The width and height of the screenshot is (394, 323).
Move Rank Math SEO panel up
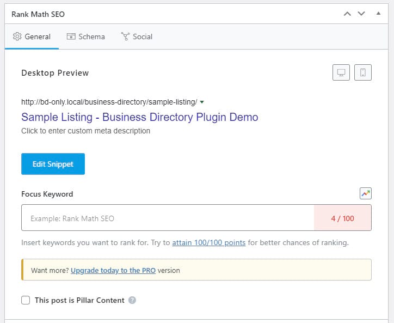347,14
